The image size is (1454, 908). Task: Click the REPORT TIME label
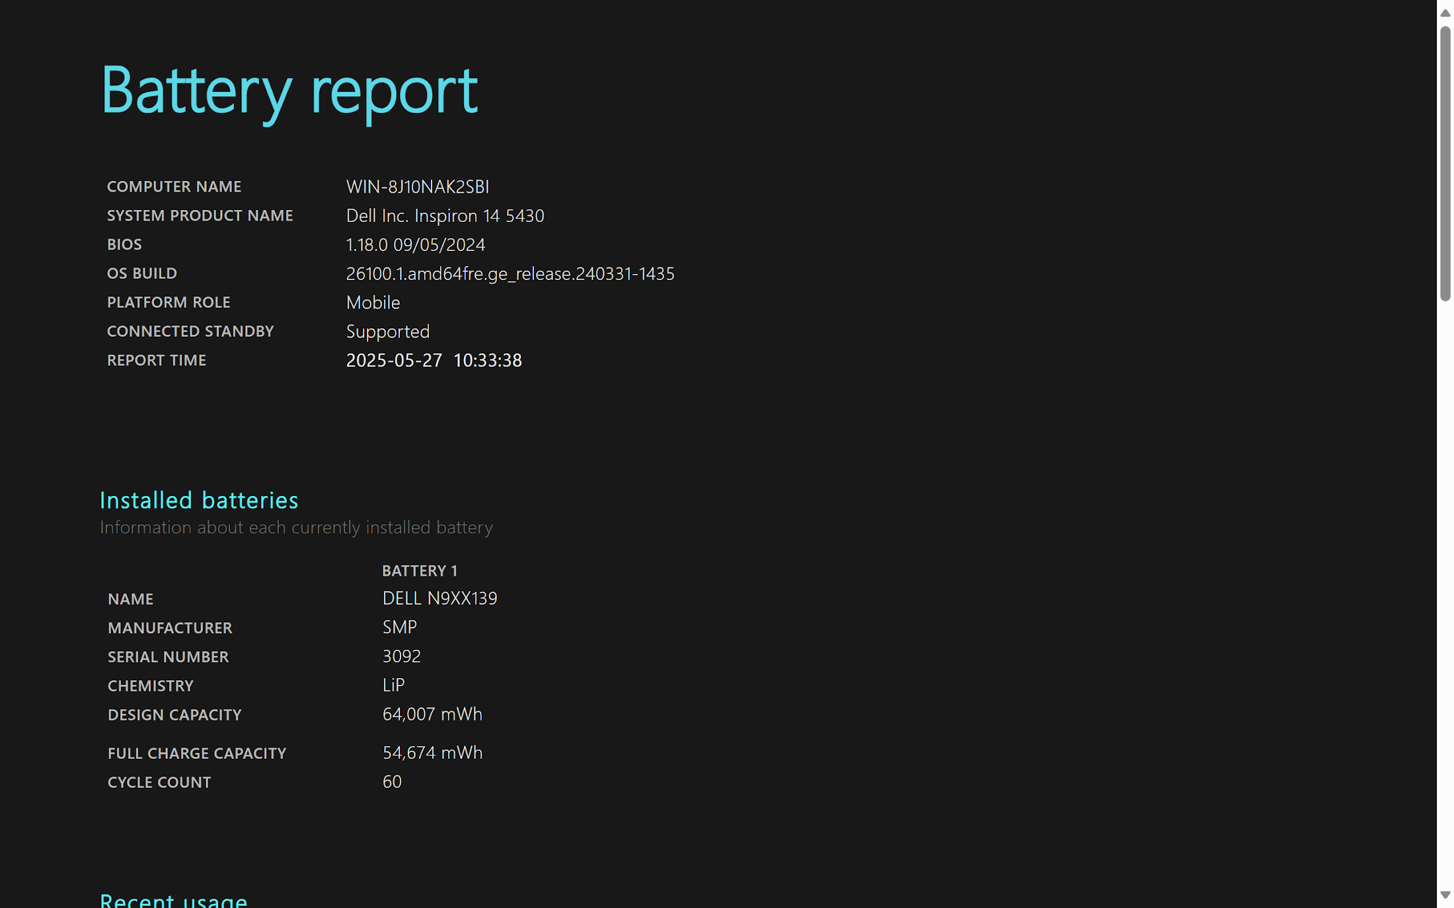coord(157,361)
